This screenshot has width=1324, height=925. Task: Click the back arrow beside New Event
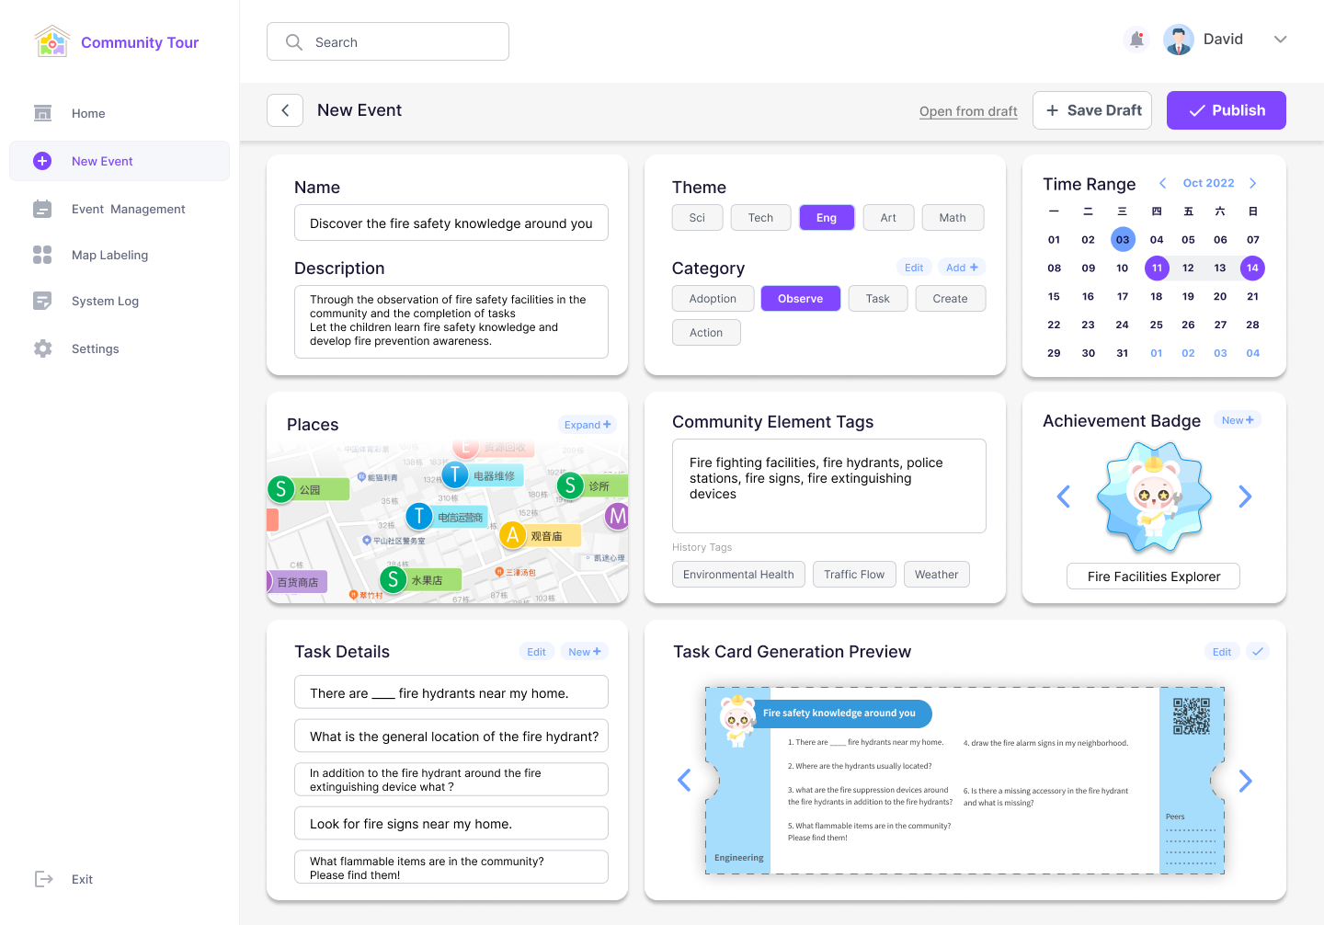pyautogui.click(x=285, y=110)
